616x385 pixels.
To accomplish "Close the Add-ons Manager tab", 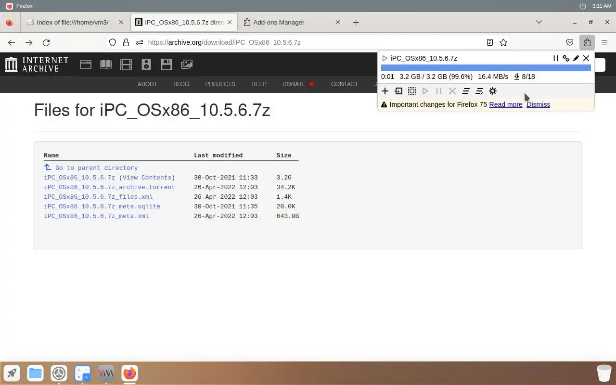I will click(x=337, y=22).
